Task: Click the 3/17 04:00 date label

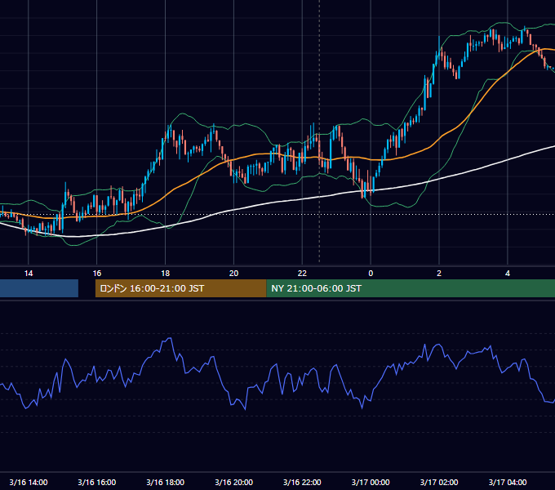Action: (x=508, y=482)
